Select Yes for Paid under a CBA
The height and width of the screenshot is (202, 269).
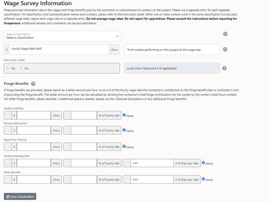[x=8, y=68]
